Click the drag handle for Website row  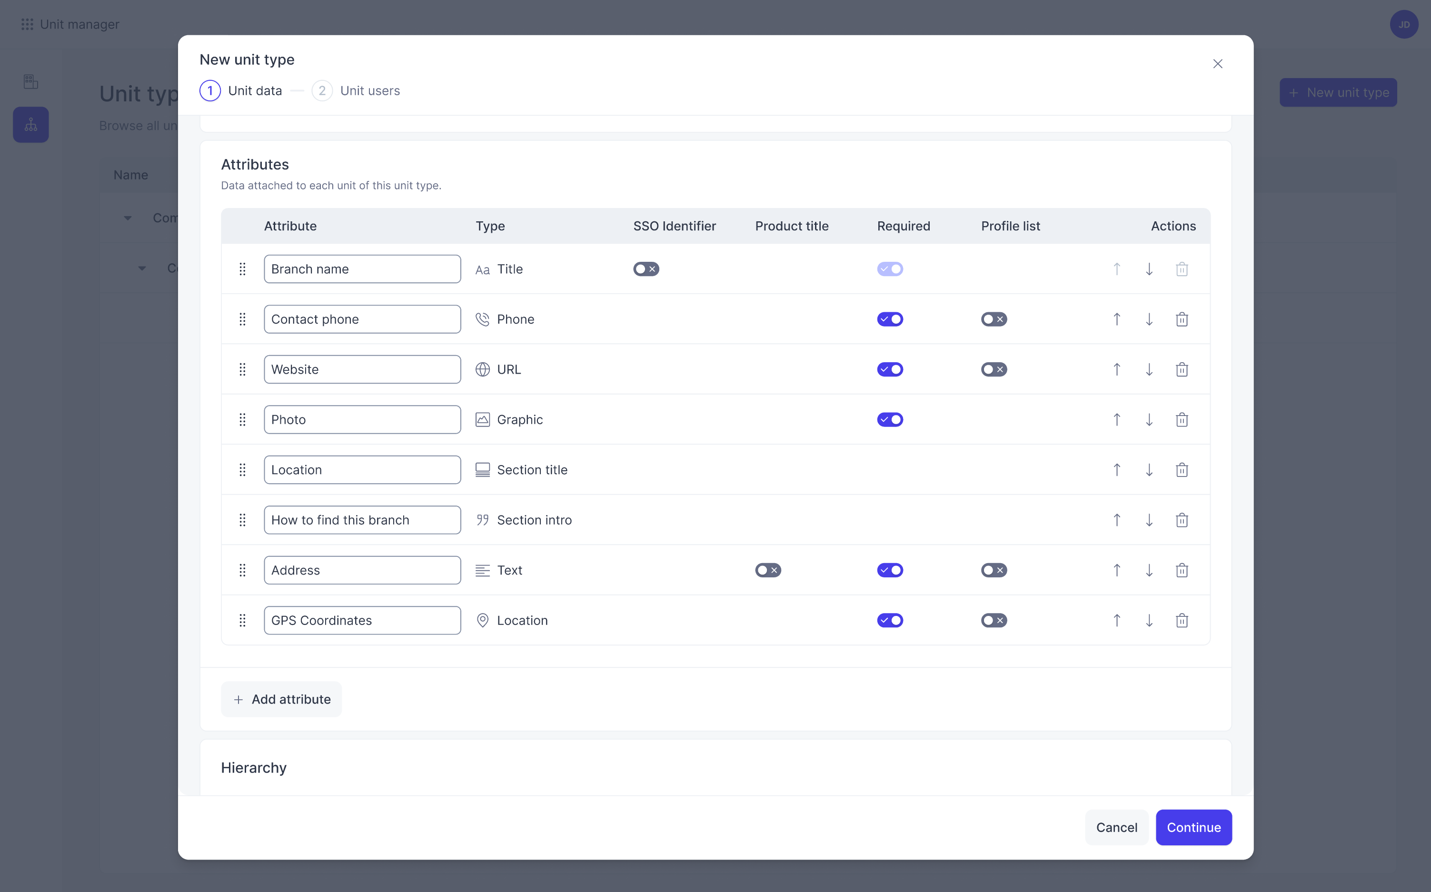pos(242,369)
